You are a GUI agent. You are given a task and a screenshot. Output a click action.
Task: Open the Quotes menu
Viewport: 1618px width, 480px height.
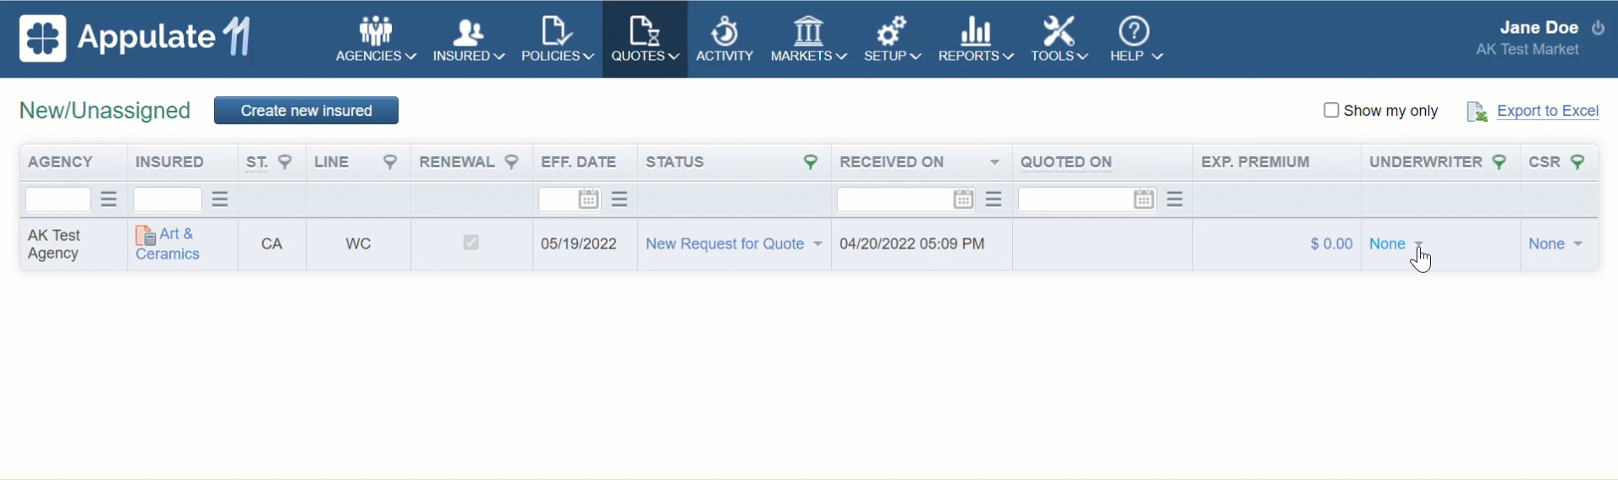click(x=645, y=40)
